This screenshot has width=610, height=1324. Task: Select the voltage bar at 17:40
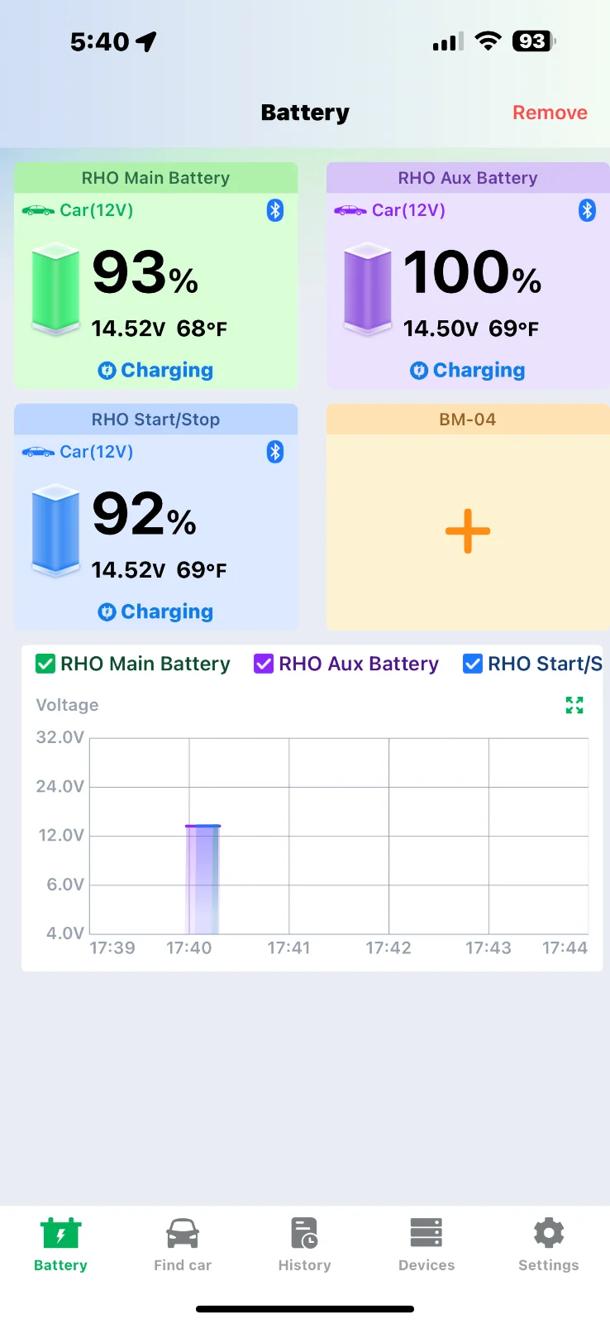pyautogui.click(x=203, y=879)
